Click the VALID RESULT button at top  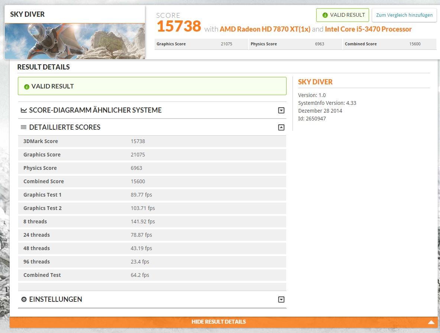pyautogui.click(x=343, y=15)
